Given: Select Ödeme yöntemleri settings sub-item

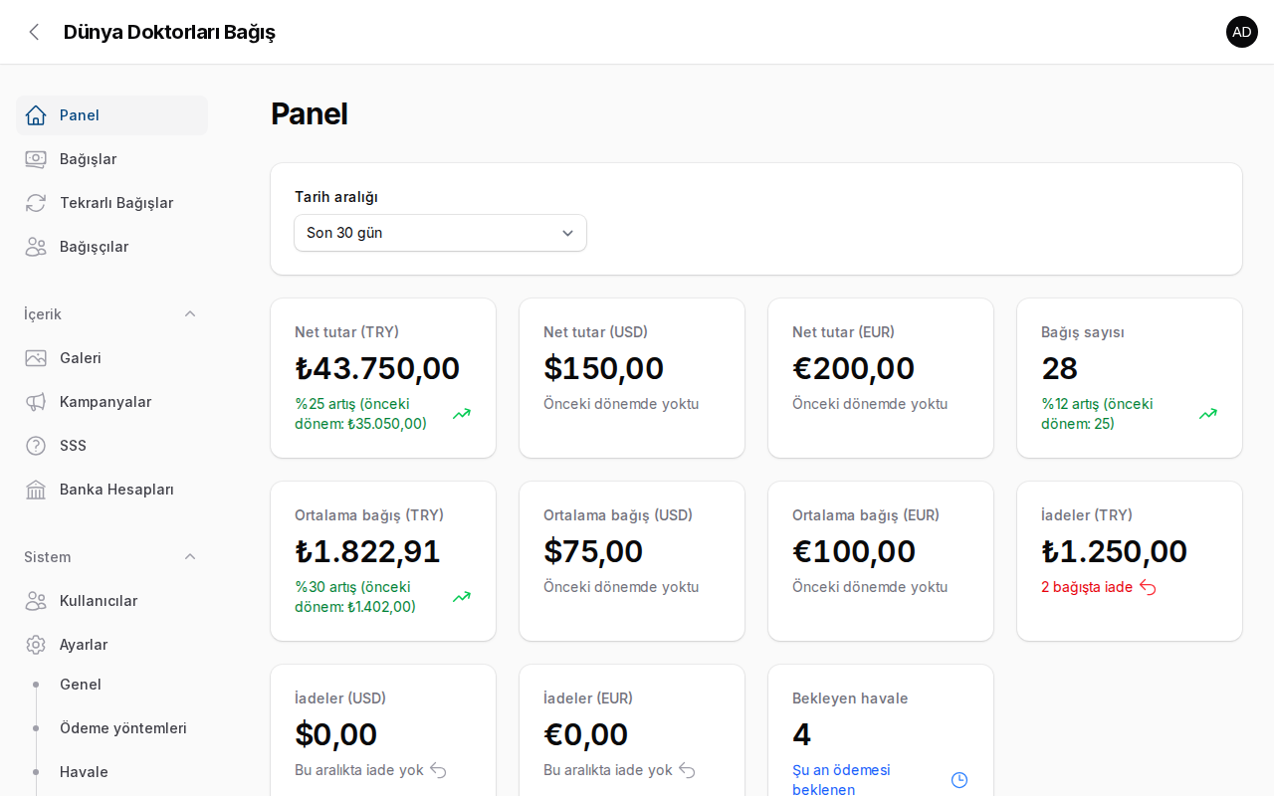Looking at the screenshot, I should pyautogui.click(x=123, y=728).
